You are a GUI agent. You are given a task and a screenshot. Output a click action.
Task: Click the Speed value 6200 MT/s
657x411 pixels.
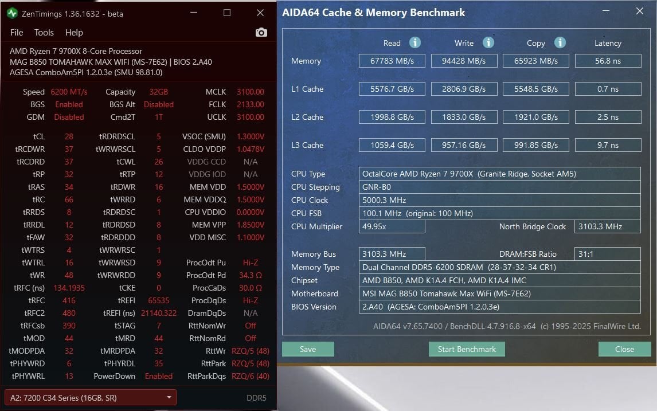[69, 92]
